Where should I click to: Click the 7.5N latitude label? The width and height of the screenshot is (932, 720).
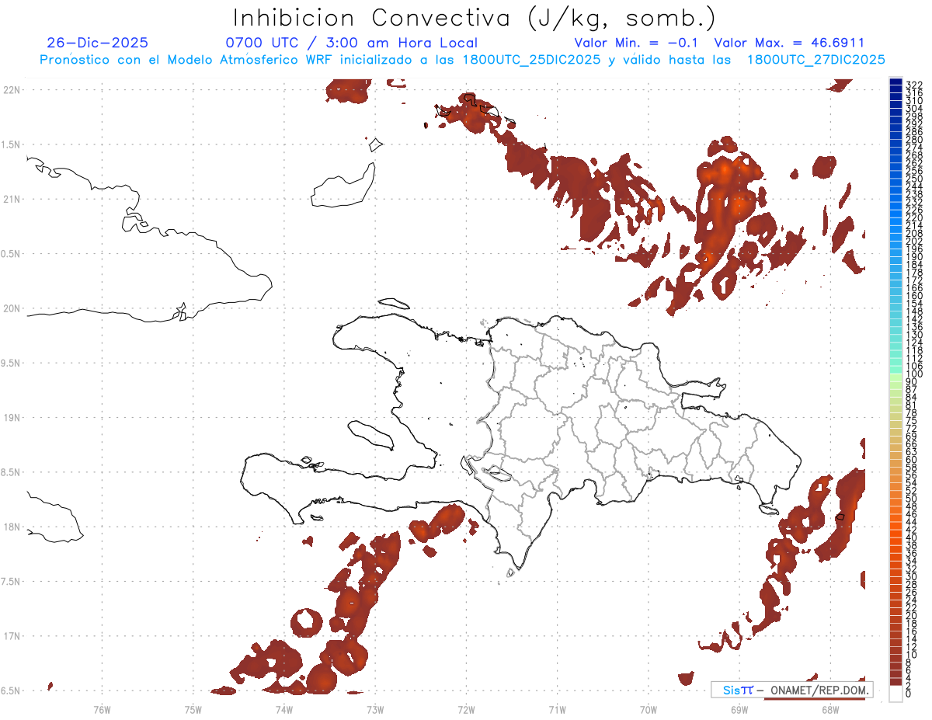tap(11, 582)
